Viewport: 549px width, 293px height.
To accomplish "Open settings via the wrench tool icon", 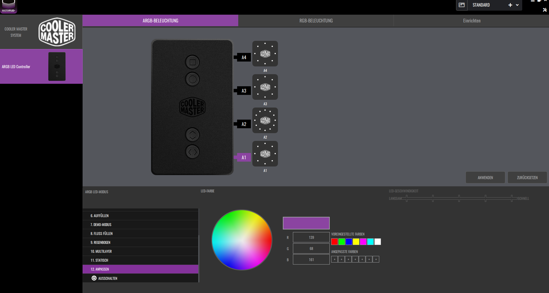I will [x=545, y=10].
